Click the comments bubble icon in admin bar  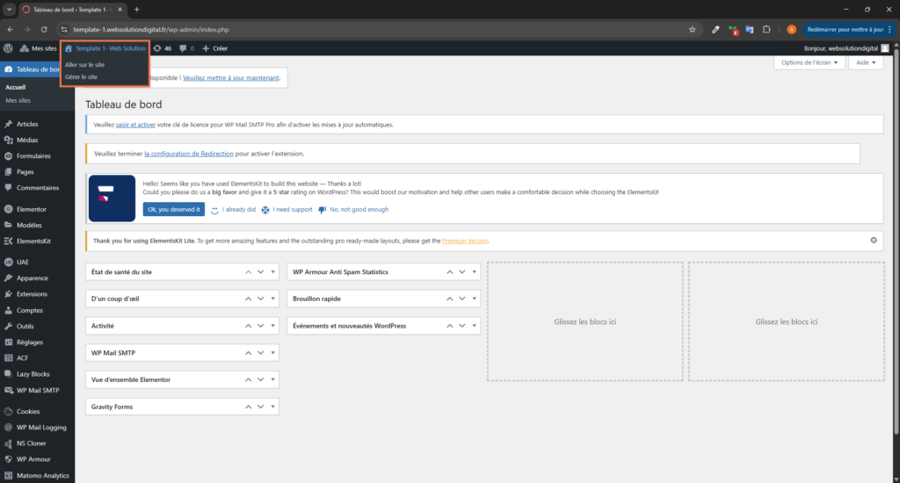(x=186, y=48)
